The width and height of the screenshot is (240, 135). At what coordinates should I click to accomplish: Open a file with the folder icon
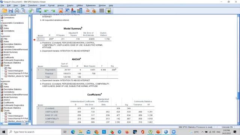pos(4,11)
